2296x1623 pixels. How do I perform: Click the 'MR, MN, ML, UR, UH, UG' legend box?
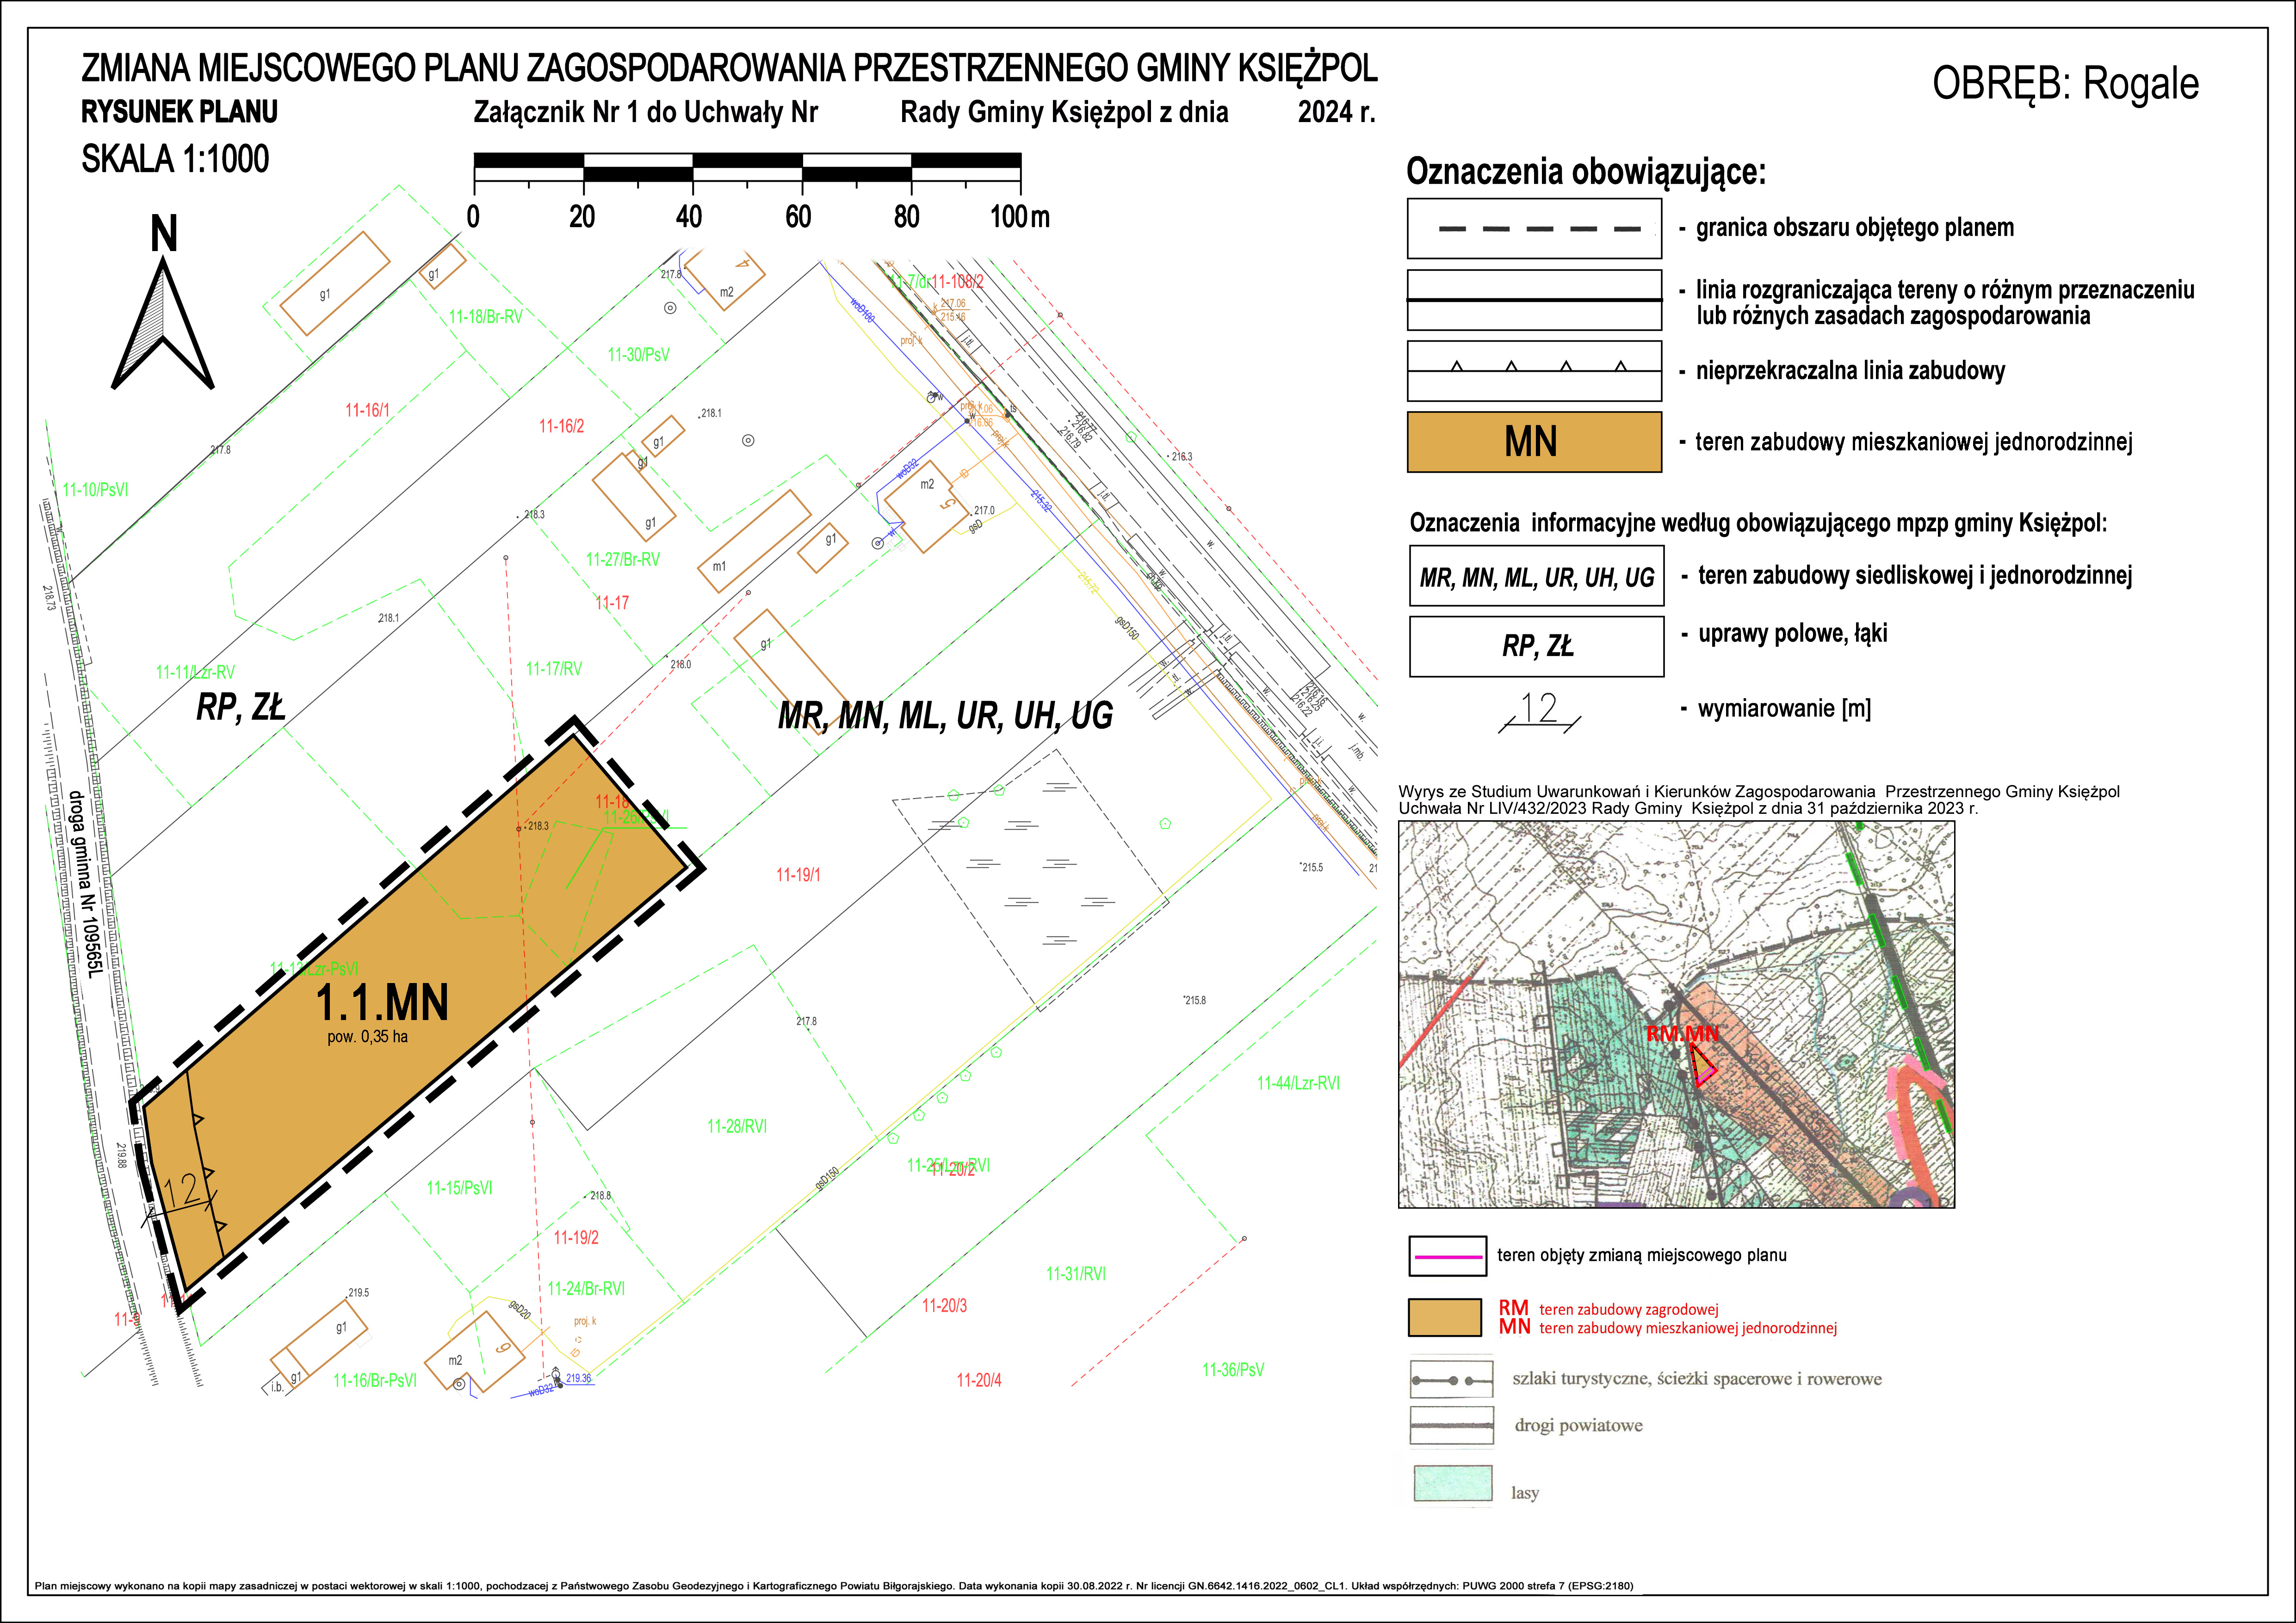pyautogui.click(x=1536, y=577)
